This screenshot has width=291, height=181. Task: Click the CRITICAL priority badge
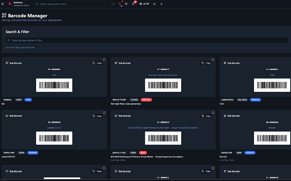coord(146,100)
